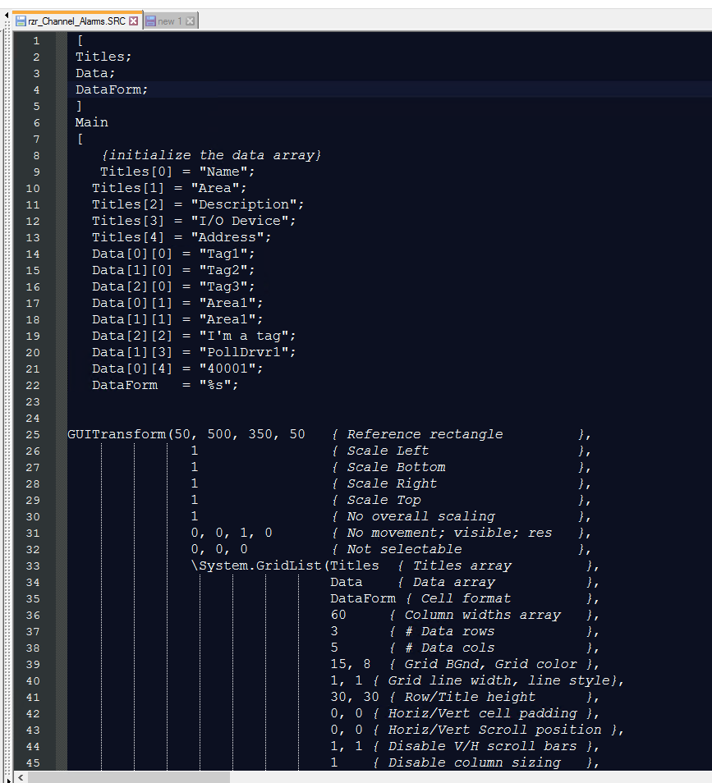Click the left-pointing arrow above the side panel

[x=7, y=16]
